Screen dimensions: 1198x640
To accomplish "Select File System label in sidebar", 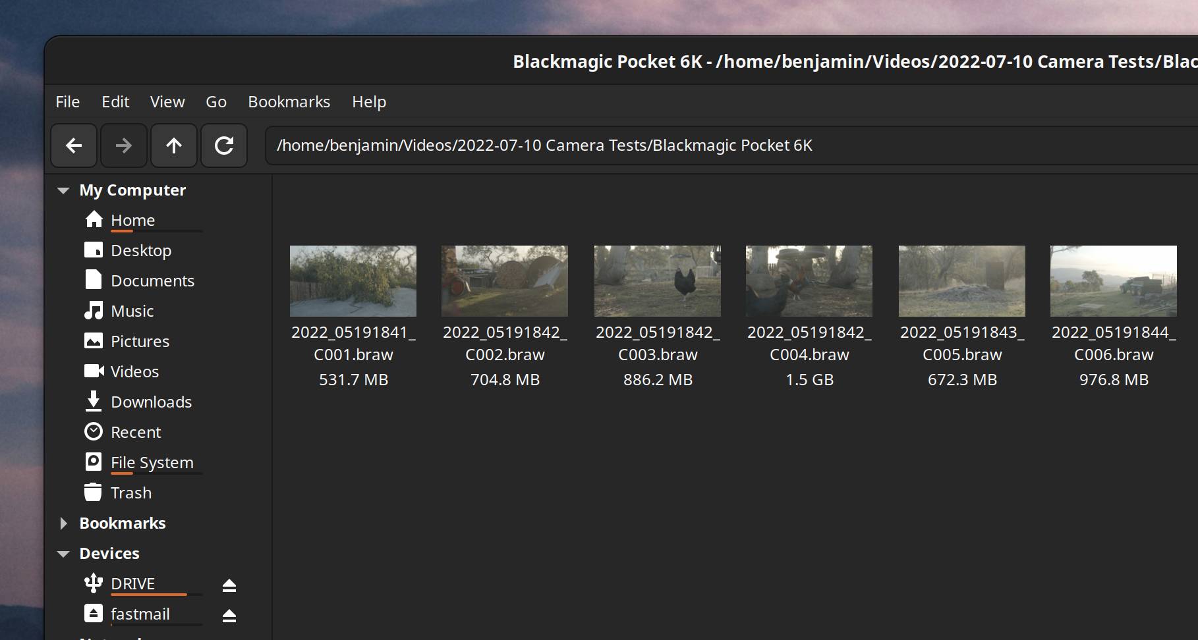I will 152,463.
